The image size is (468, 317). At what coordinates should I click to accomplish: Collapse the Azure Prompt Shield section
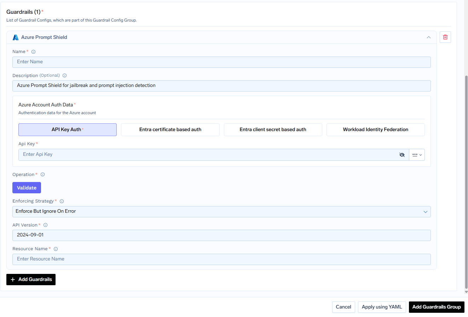[429, 37]
